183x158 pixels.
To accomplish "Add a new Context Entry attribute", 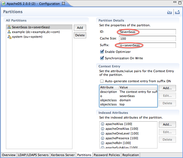I will point(167,88).
